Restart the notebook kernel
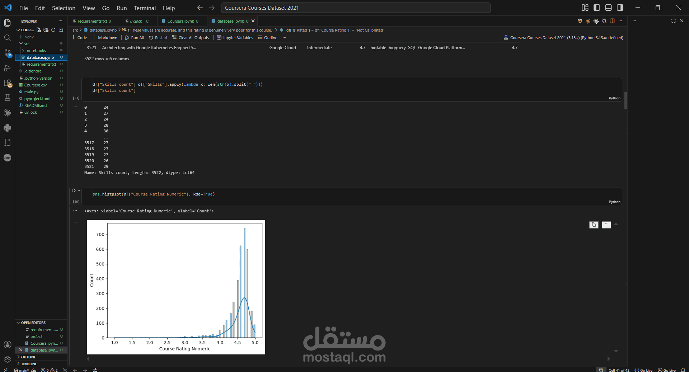This screenshot has width=689, height=372. 158,38
